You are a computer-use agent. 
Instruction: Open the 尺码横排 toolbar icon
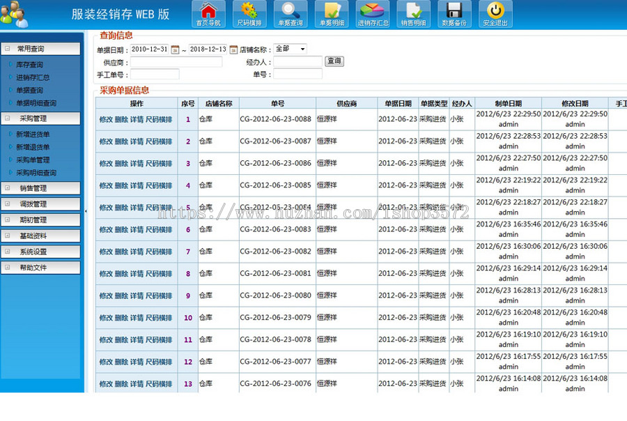point(249,14)
